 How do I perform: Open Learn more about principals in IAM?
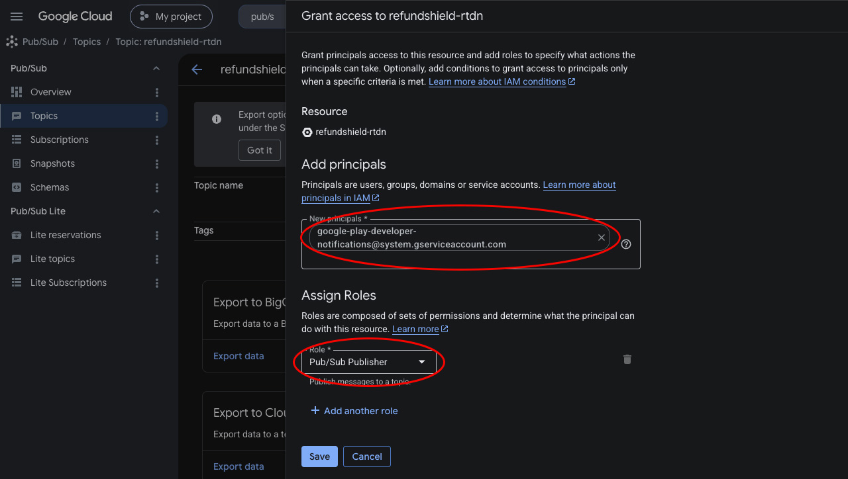[x=458, y=191]
